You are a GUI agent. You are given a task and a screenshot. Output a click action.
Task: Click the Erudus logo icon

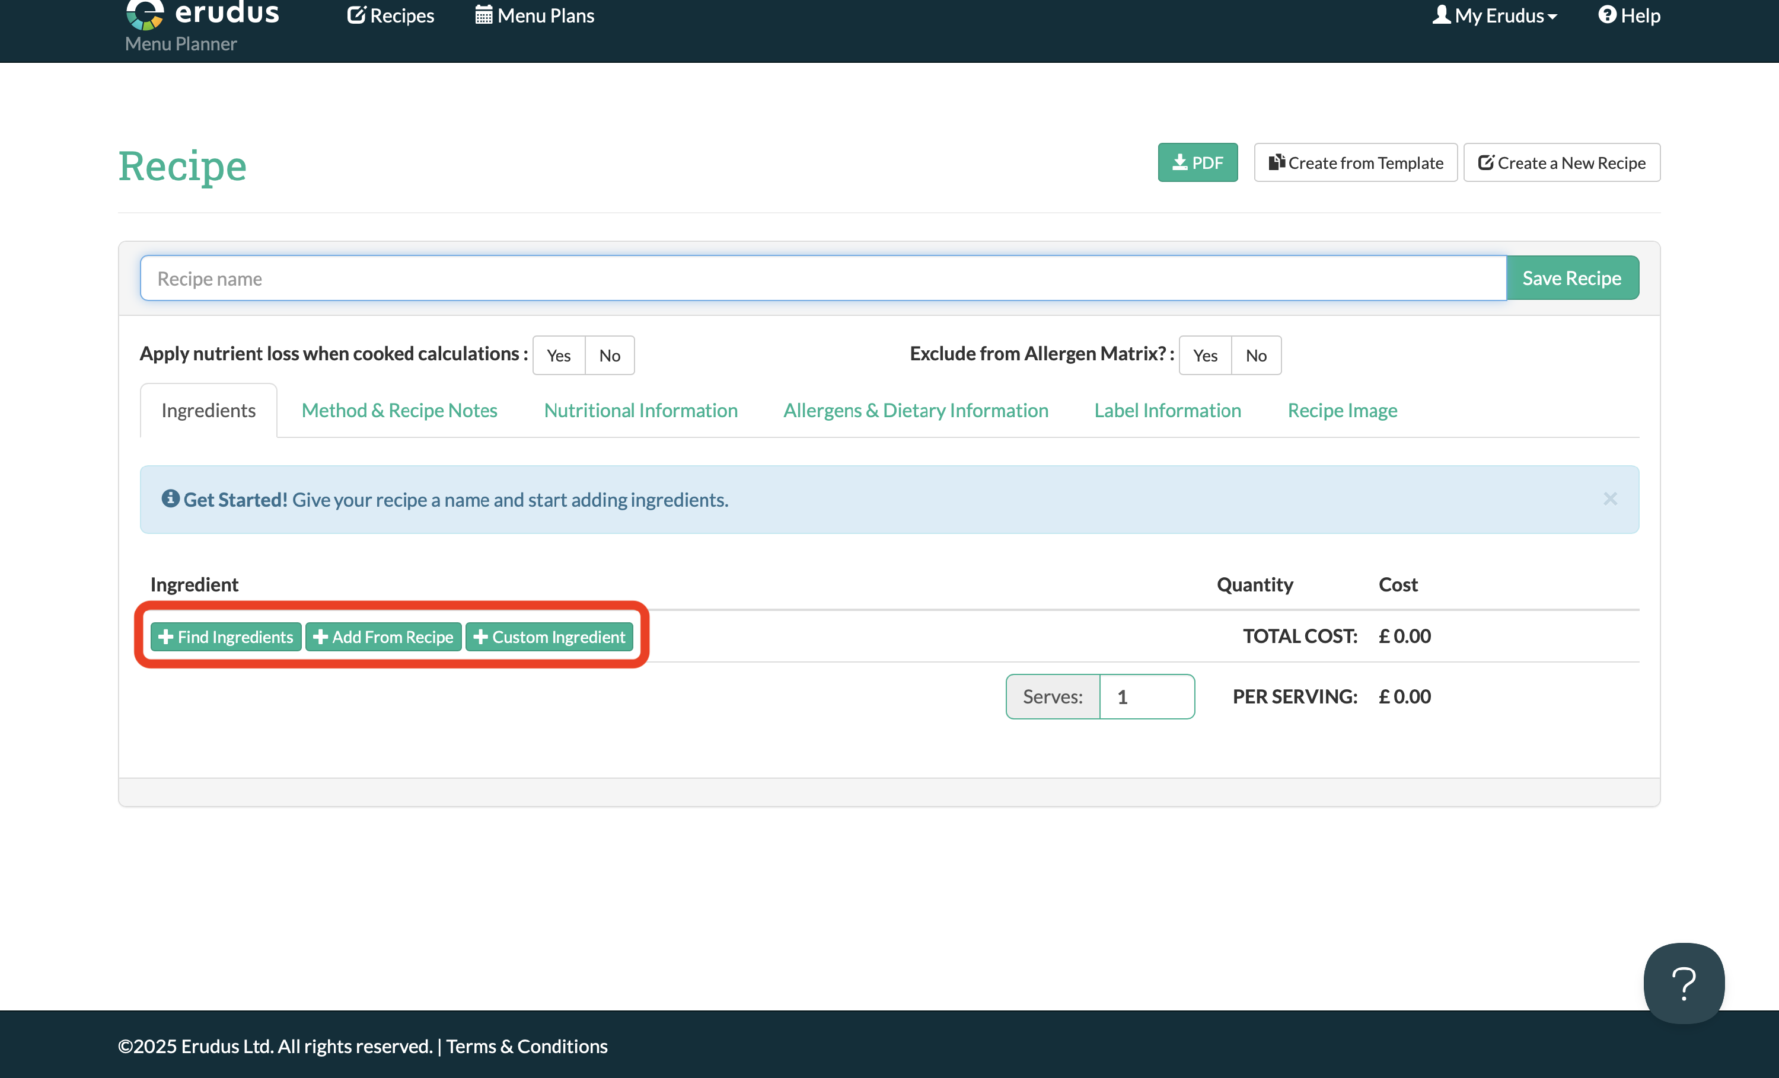tap(145, 13)
